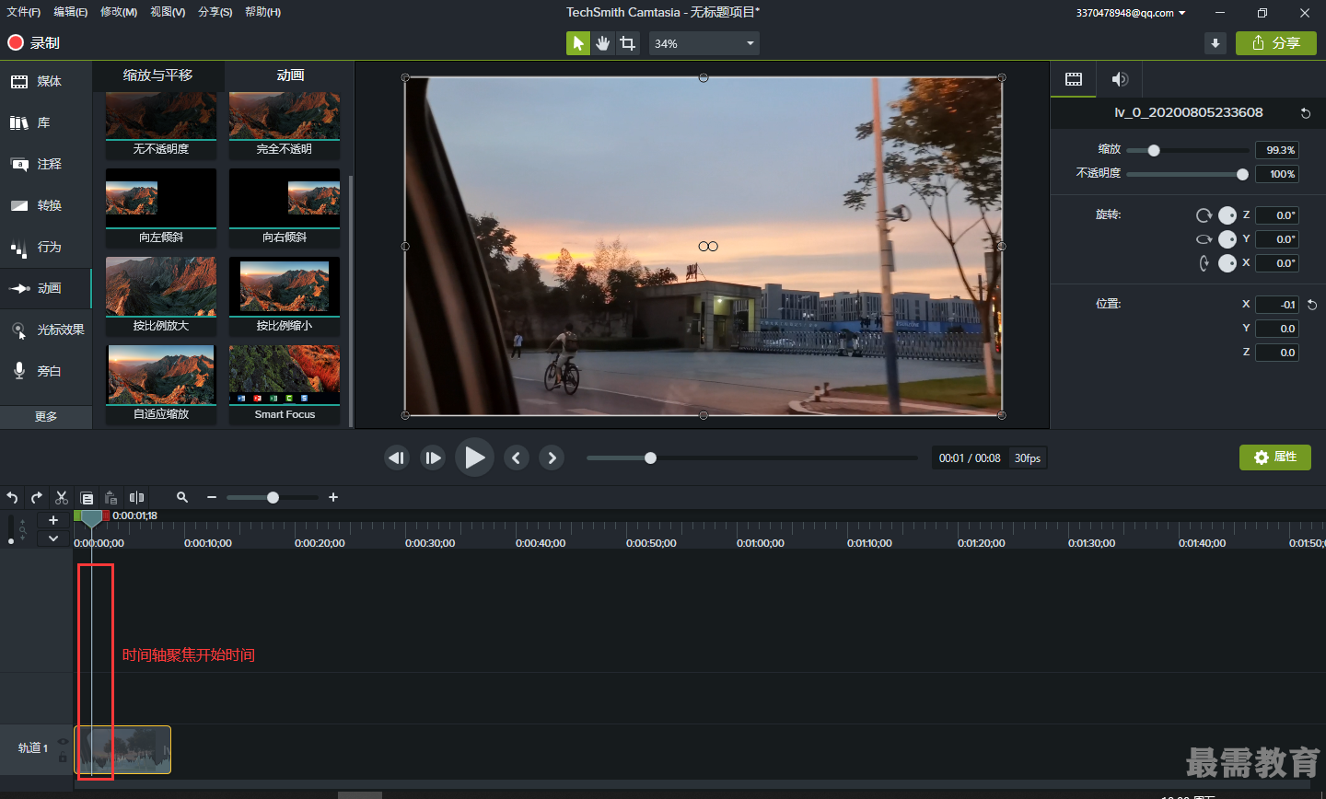The image size is (1326, 799).
Task: Open the 注释 annotations panel
Action: pos(46,164)
